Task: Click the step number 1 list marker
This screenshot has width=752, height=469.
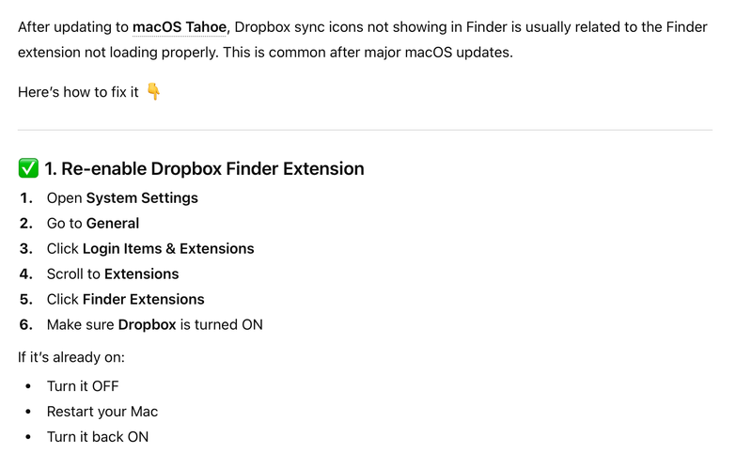Action: (x=26, y=198)
